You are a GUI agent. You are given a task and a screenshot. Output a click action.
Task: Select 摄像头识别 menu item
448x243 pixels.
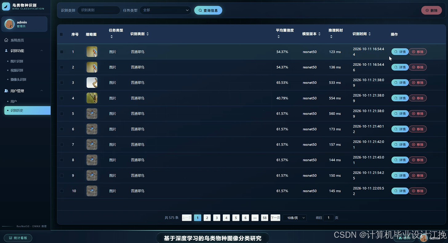coord(18,80)
